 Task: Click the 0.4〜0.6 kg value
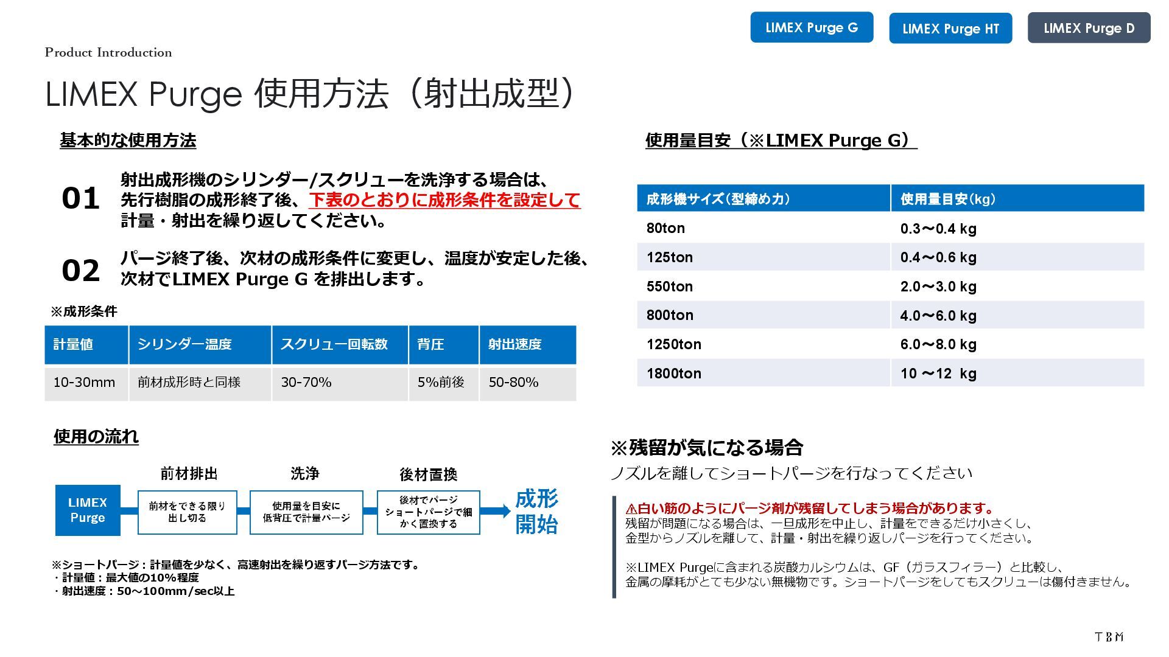pyautogui.click(x=938, y=257)
